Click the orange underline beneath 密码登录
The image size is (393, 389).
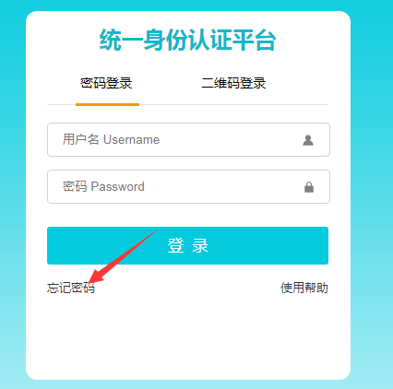[x=107, y=104]
